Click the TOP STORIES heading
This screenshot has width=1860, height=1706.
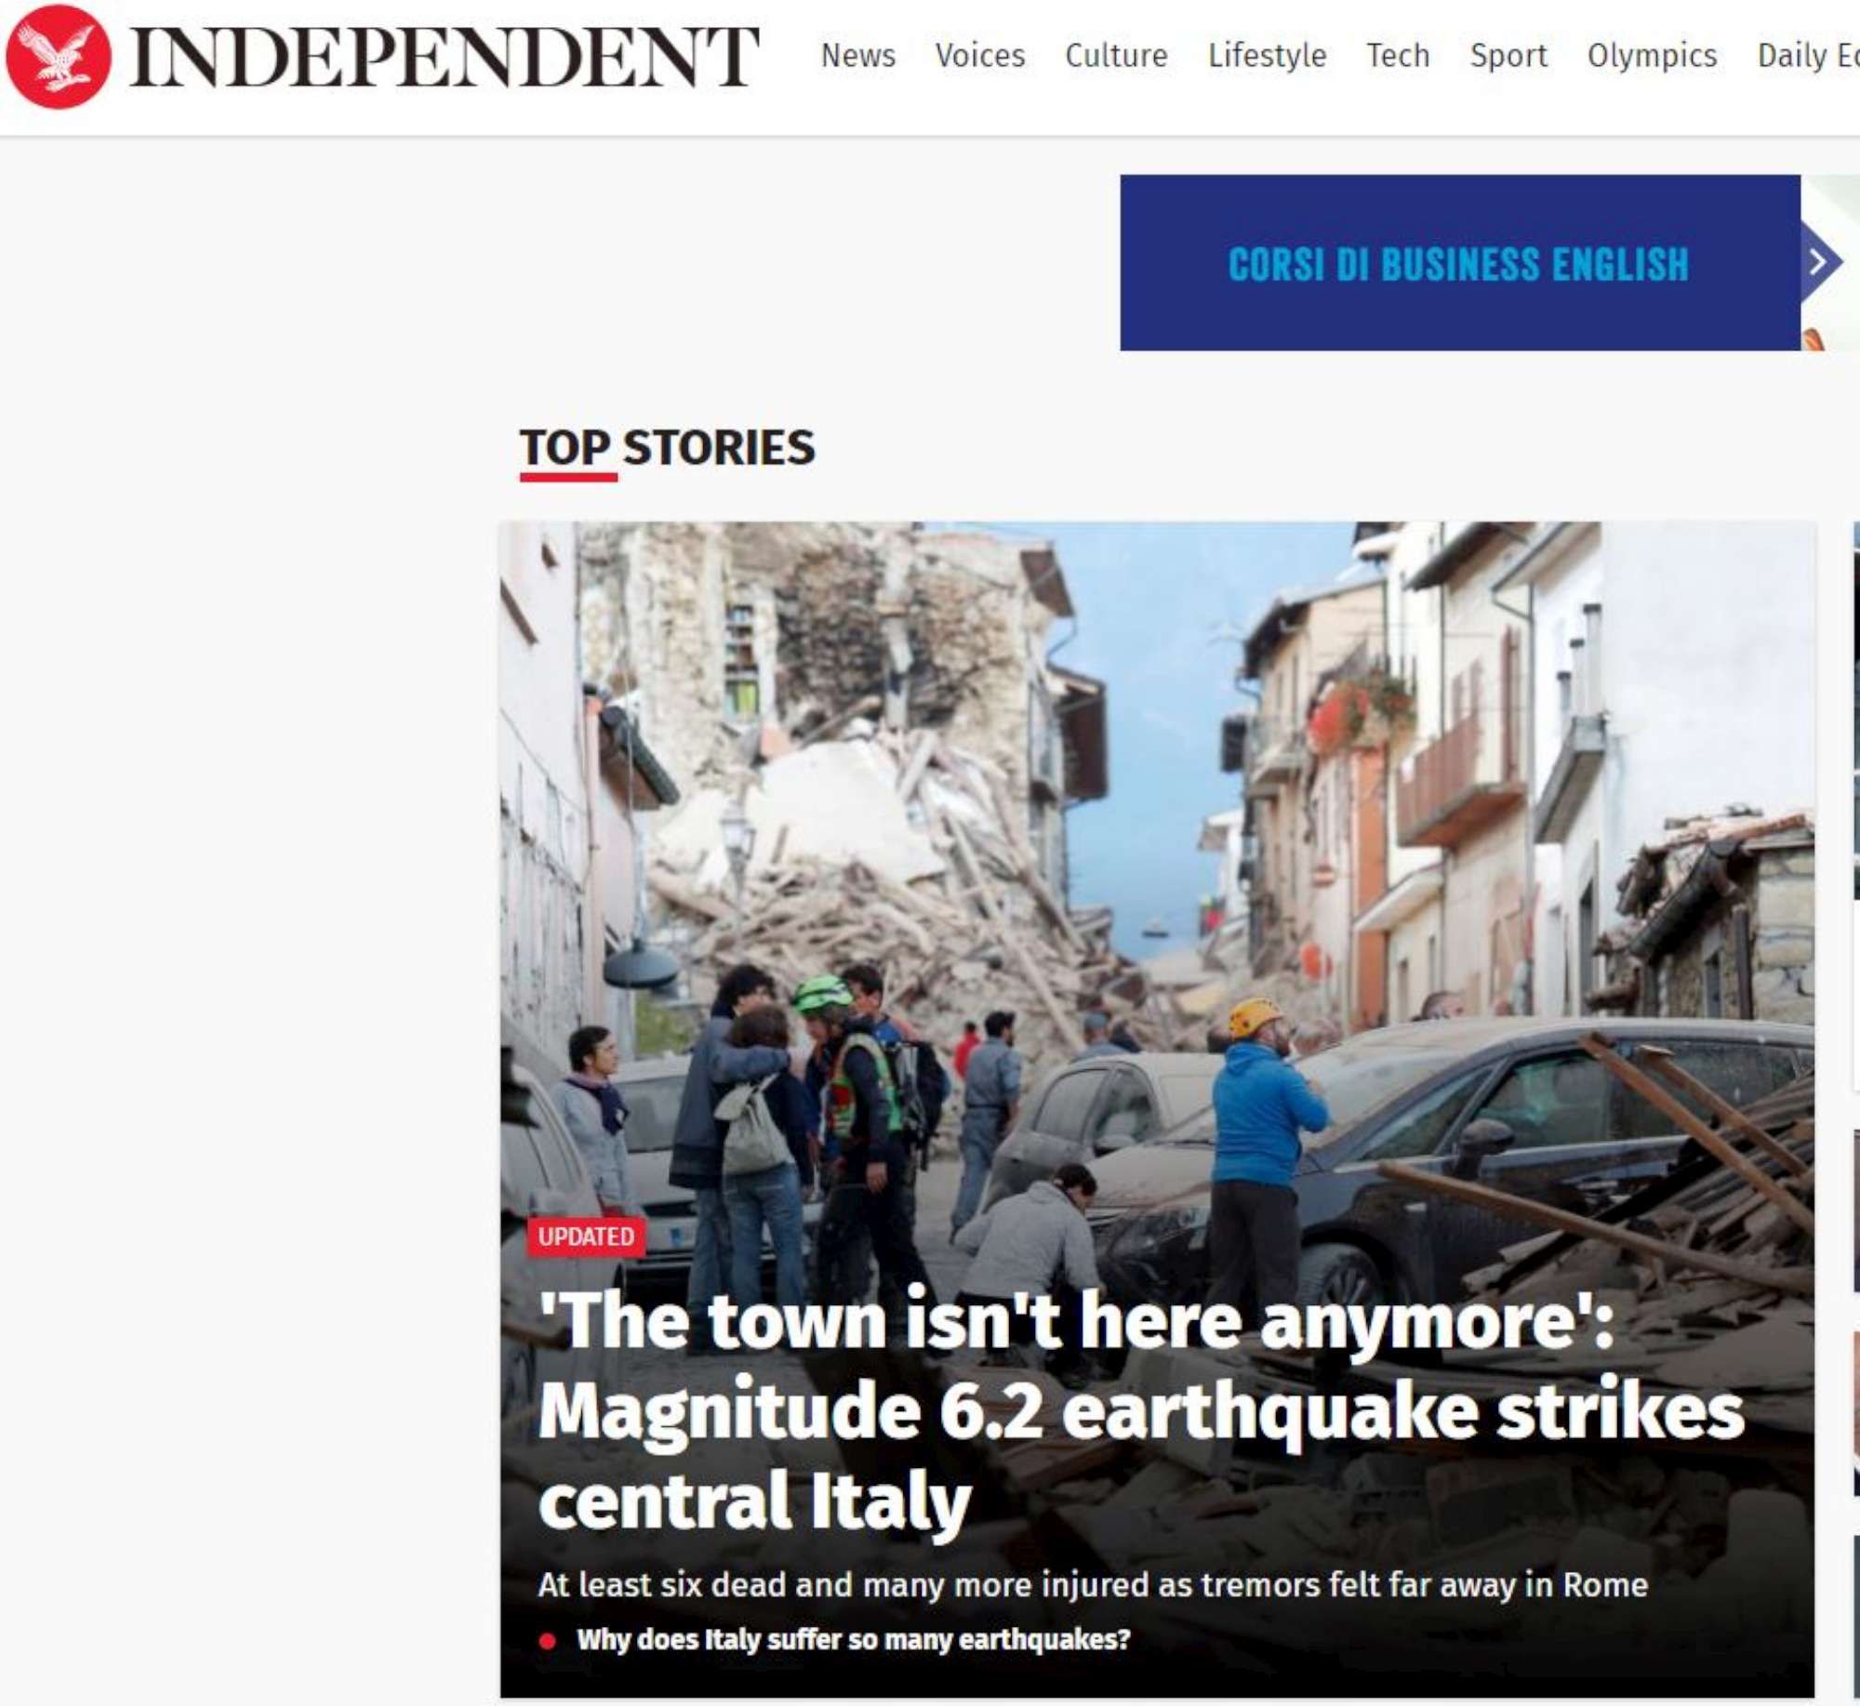click(x=667, y=448)
